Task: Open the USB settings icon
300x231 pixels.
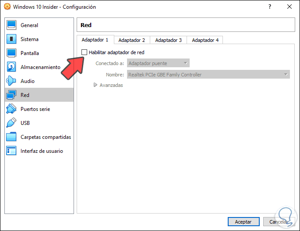Action: coord(12,123)
